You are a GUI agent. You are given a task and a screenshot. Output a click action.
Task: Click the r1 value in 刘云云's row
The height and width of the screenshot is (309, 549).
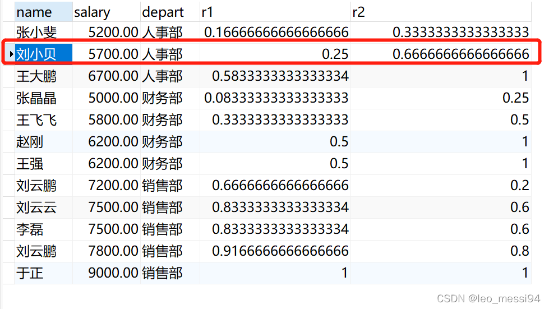point(275,207)
